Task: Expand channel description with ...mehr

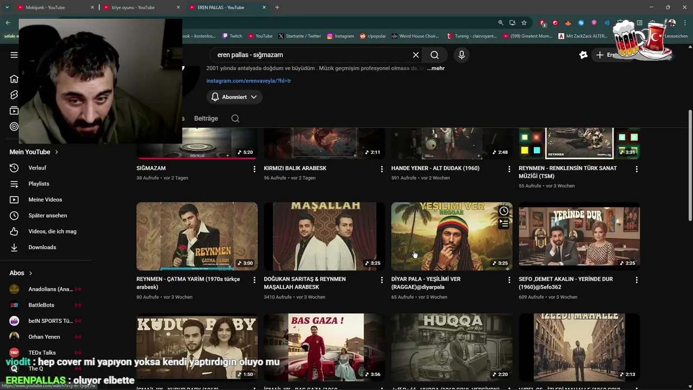Action: [435, 68]
